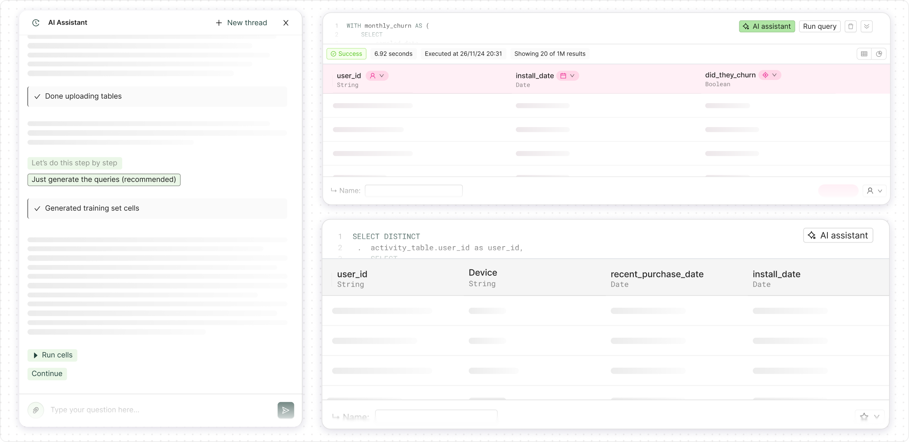This screenshot has width=909, height=442.
Task: Choose Just generate the queries option
Action: [104, 179]
